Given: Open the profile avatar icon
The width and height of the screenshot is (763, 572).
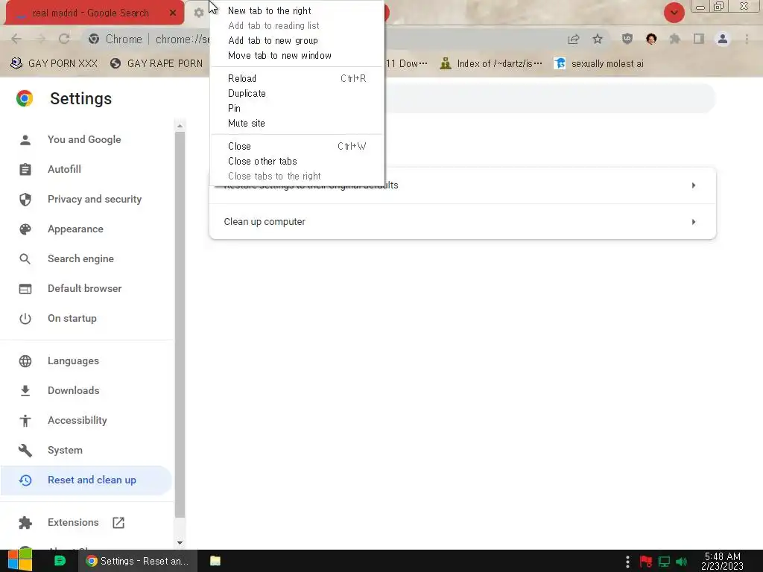Looking at the screenshot, I should (x=723, y=39).
